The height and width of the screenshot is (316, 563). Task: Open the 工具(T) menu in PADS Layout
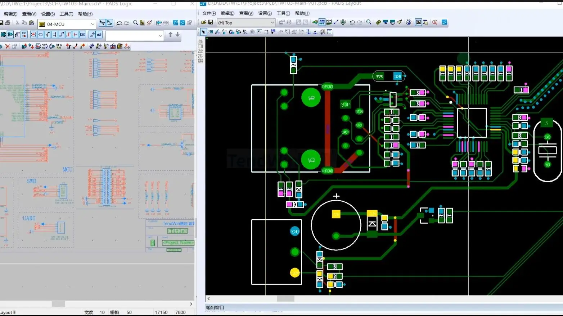point(284,13)
